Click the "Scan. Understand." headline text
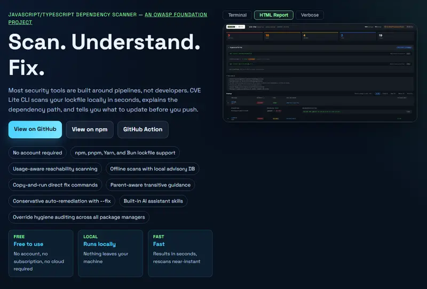The width and height of the screenshot is (427, 289). tap(104, 42)
